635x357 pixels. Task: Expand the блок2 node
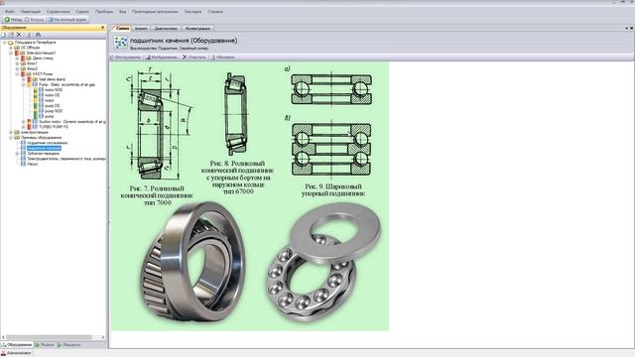tap(17, 68)
